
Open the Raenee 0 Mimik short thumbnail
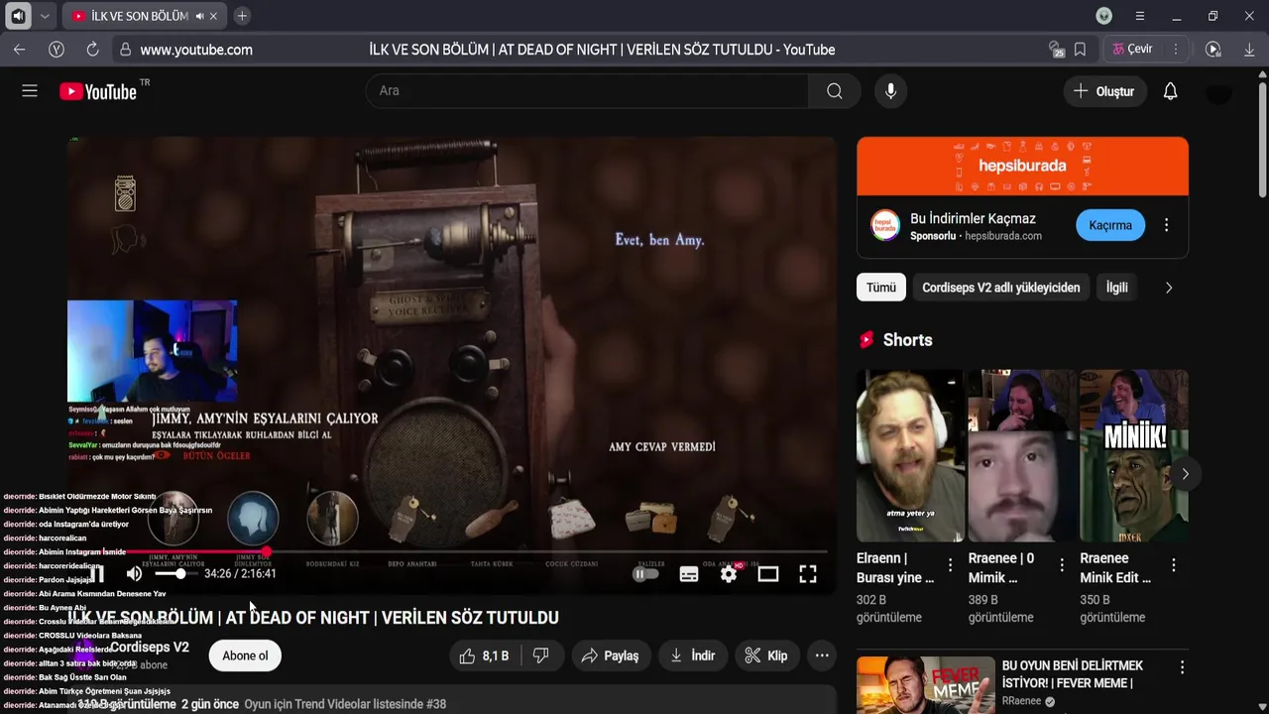coord(1022,456)
